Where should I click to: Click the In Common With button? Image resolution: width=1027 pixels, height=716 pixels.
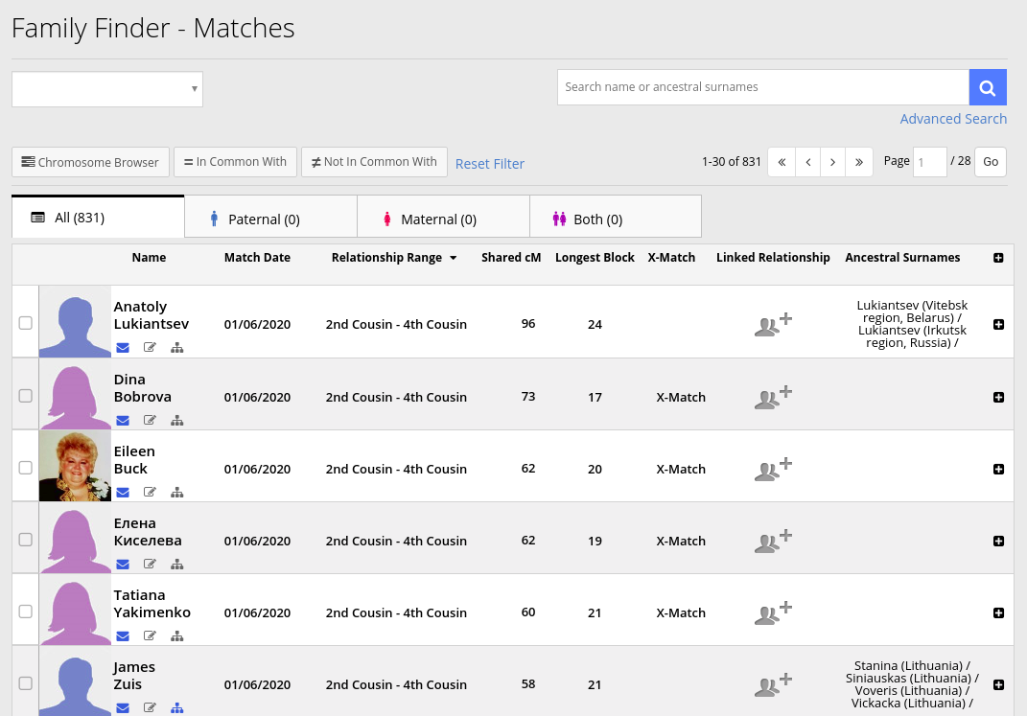(235, 162)
